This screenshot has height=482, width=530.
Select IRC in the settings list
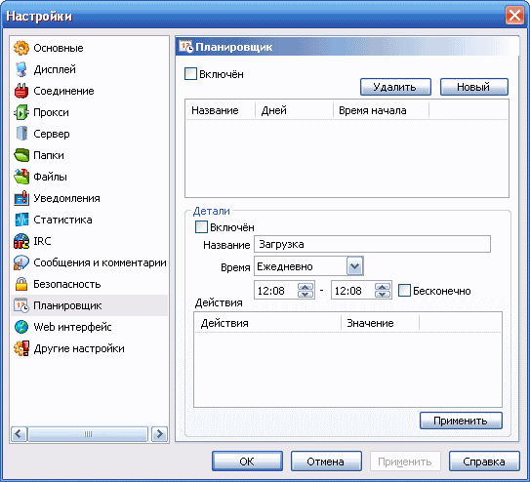pos(42,241)
